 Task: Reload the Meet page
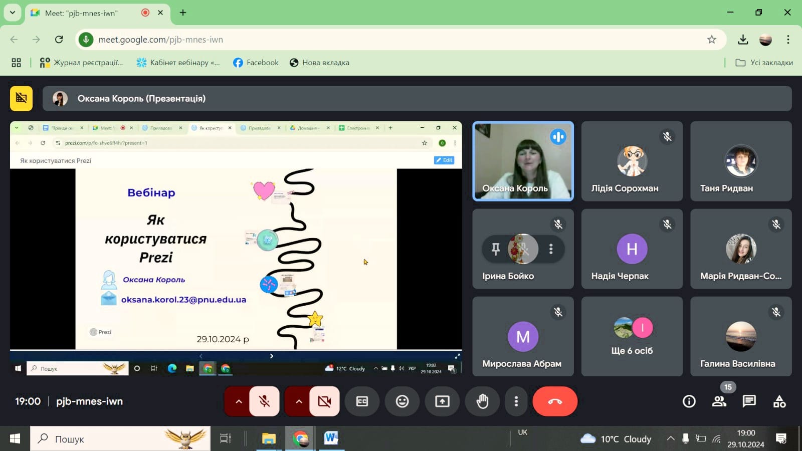59,40
